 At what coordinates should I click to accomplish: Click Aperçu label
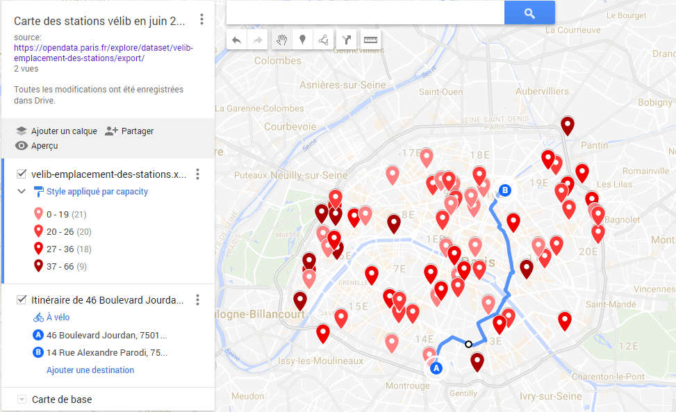click(x=44, y=146)
